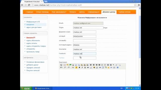This screenshot has height=90, width=161.
Task: Click the print icon in editor toolbar
Action: (73, 65)
